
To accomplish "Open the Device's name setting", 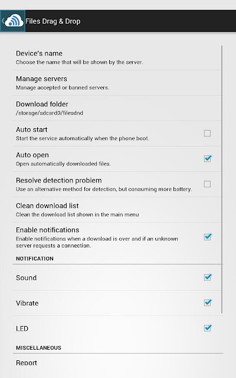I will [x=117, y=57].
